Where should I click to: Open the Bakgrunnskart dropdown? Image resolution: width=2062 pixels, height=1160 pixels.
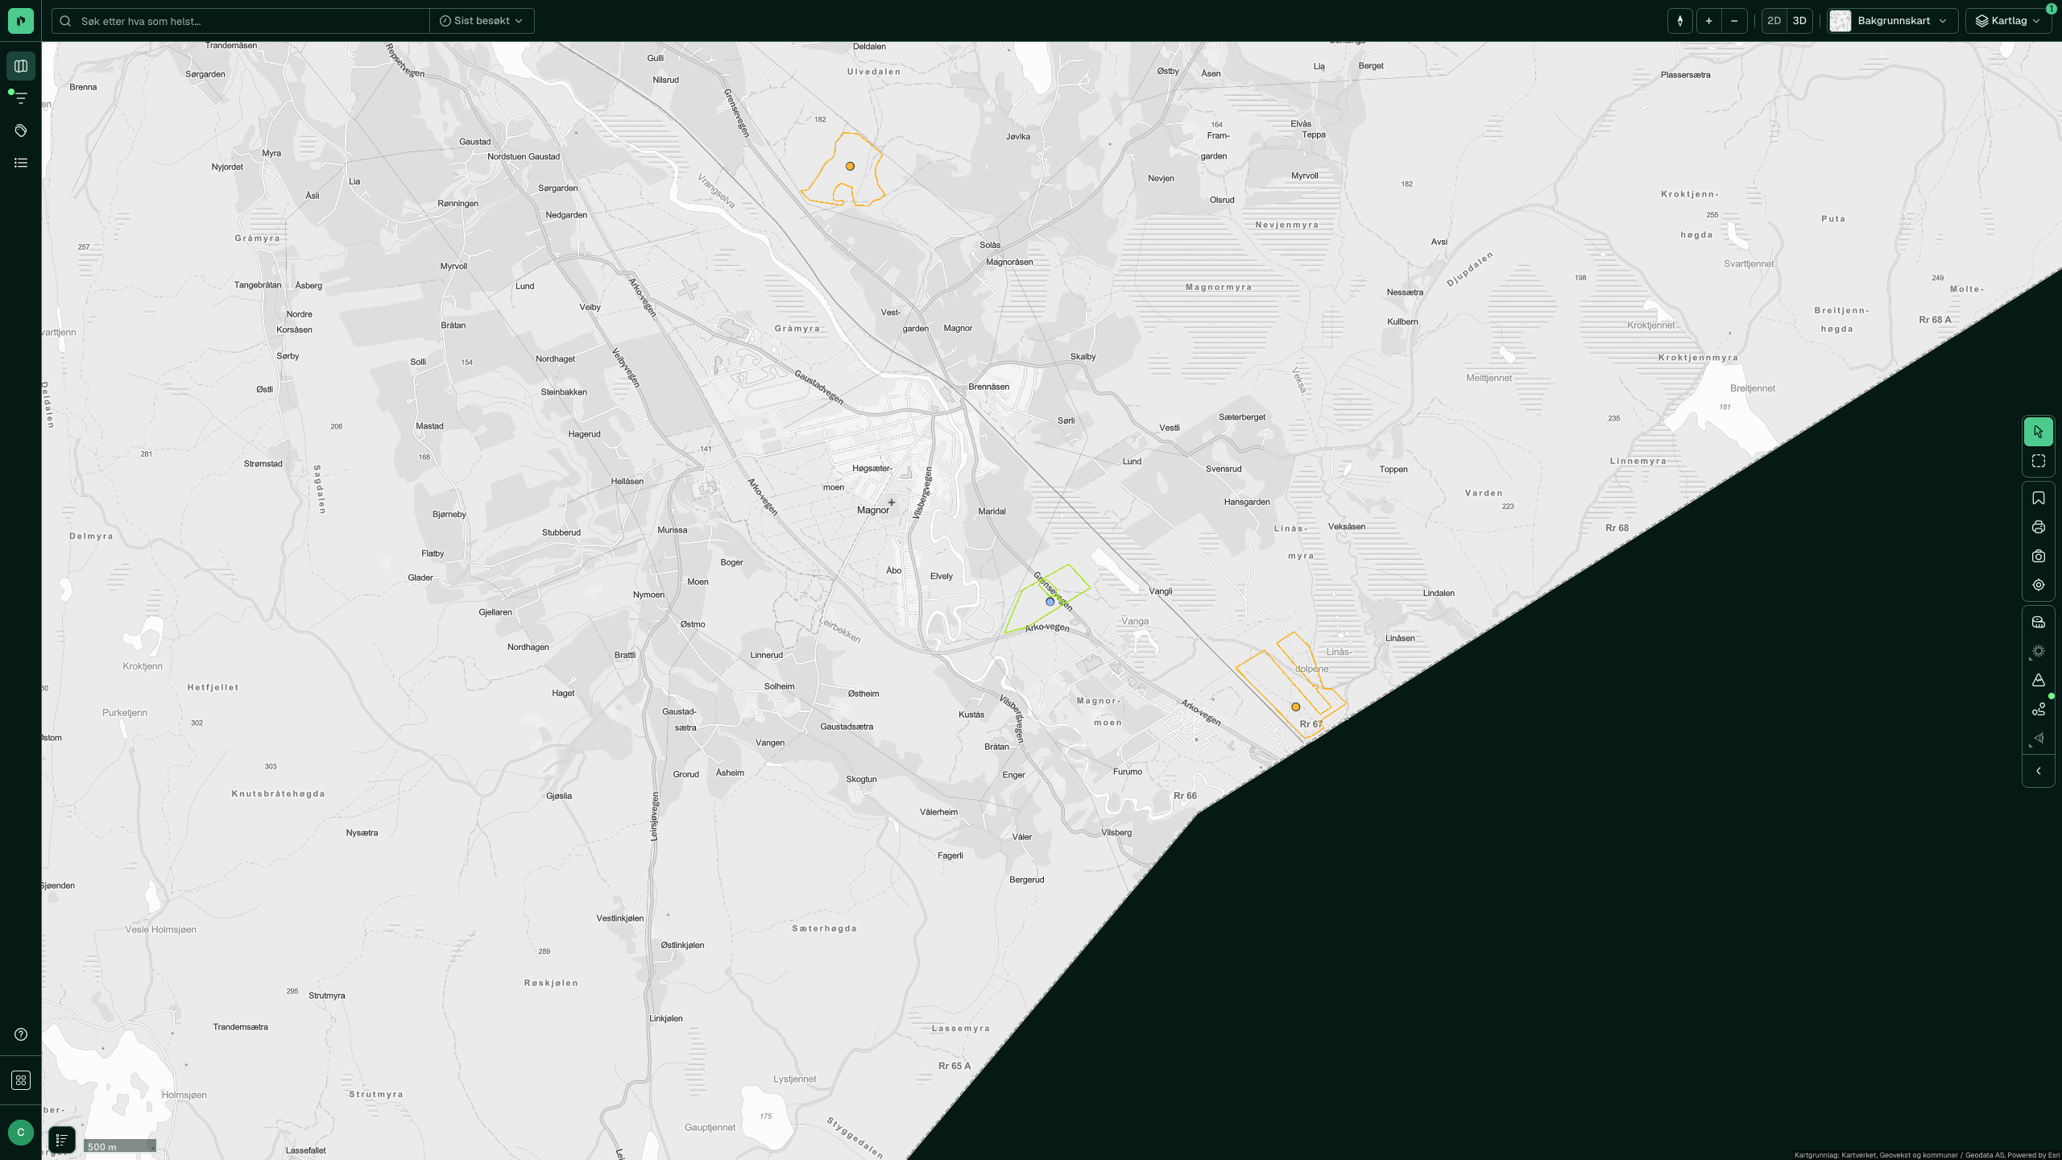point(1892,21)
